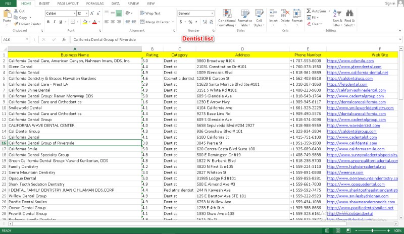Click the AutoSum sigma icon
404x234 pixels.
pyautogui.click(x=309, y=11)
